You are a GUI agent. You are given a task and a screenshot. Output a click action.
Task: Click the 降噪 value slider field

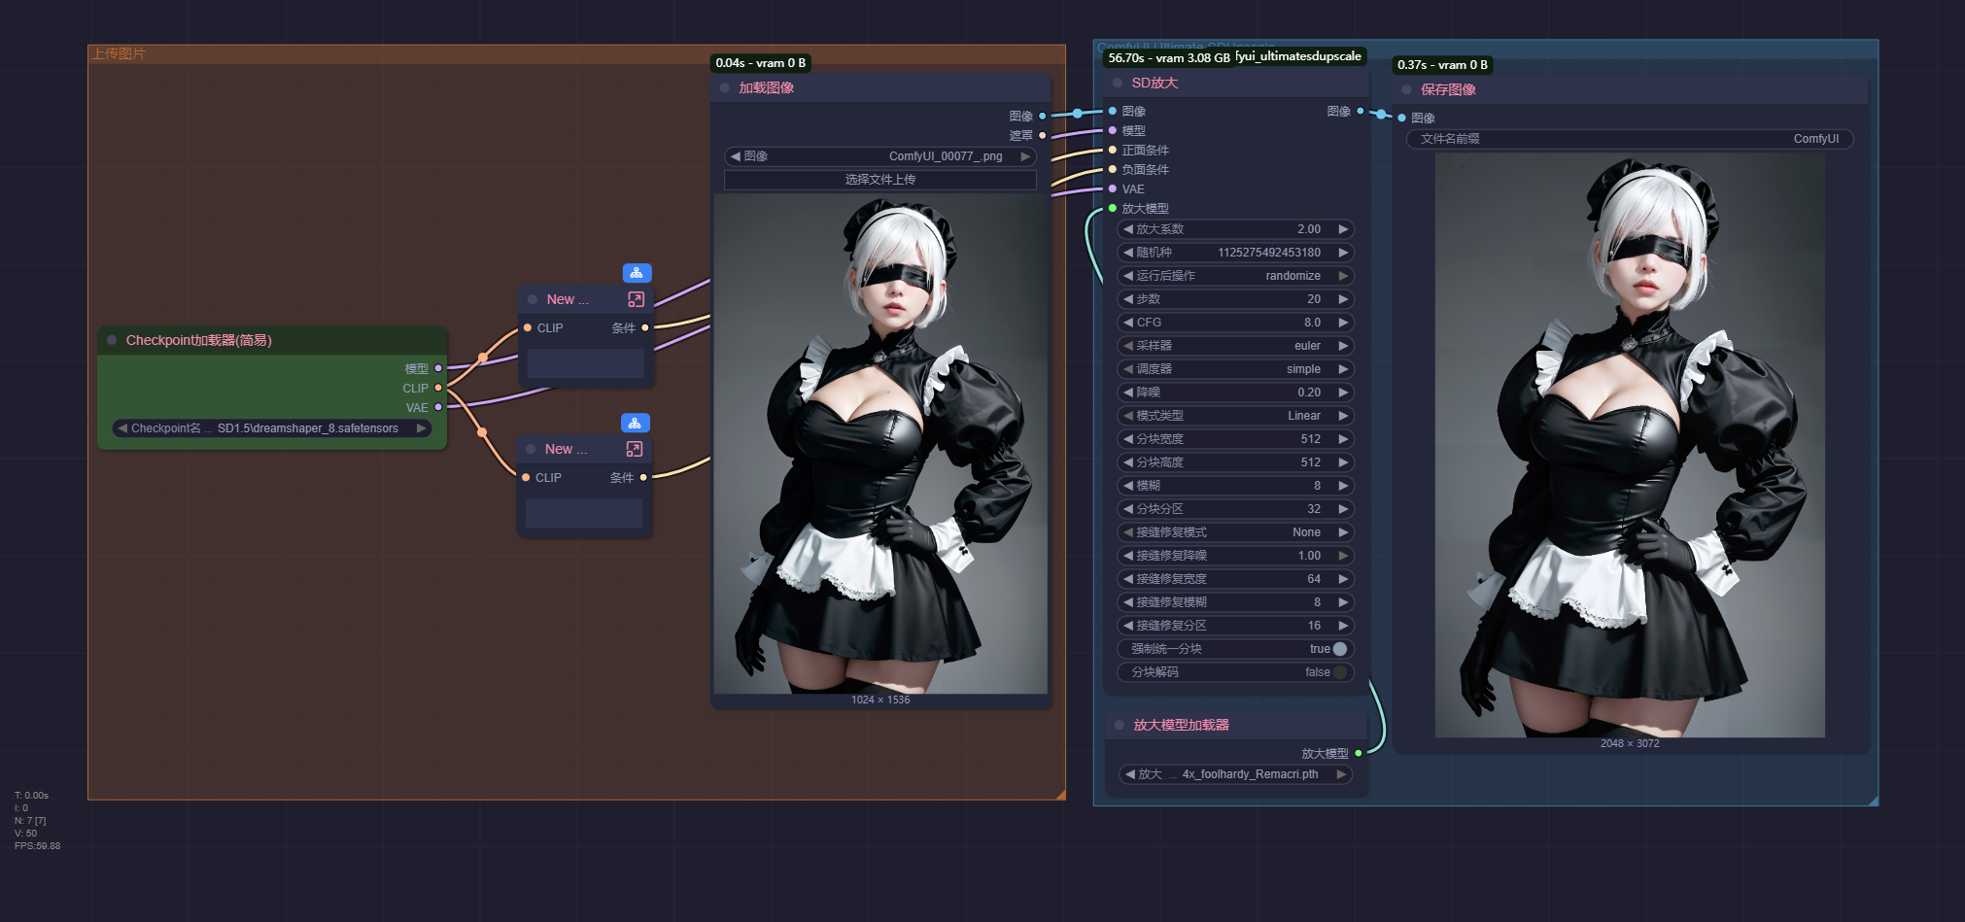pyautogui.click(x=1234, y=393)
